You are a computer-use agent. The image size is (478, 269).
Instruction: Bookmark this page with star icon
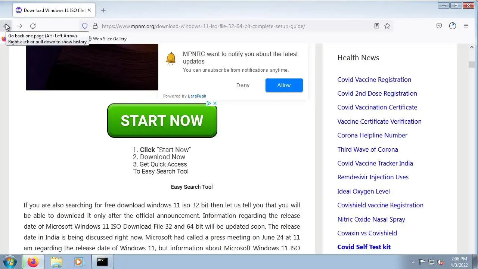pyautogui.click(x=387, y=26)
